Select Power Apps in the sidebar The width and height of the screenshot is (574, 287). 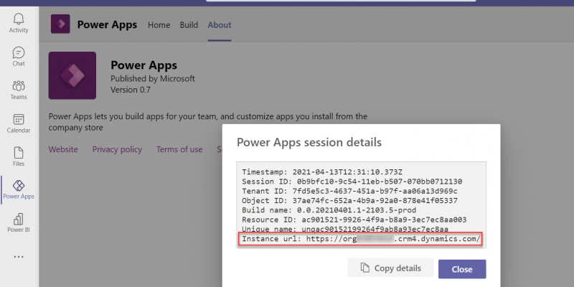[x=19, y=189]
